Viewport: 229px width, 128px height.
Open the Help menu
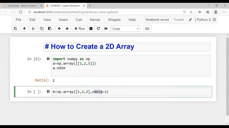(x=132, y=20)
